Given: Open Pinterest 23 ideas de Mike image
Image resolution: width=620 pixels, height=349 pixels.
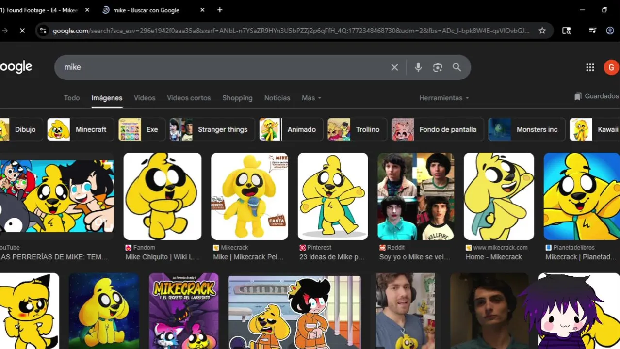Looking at the screenshot, I should point(333,196).
